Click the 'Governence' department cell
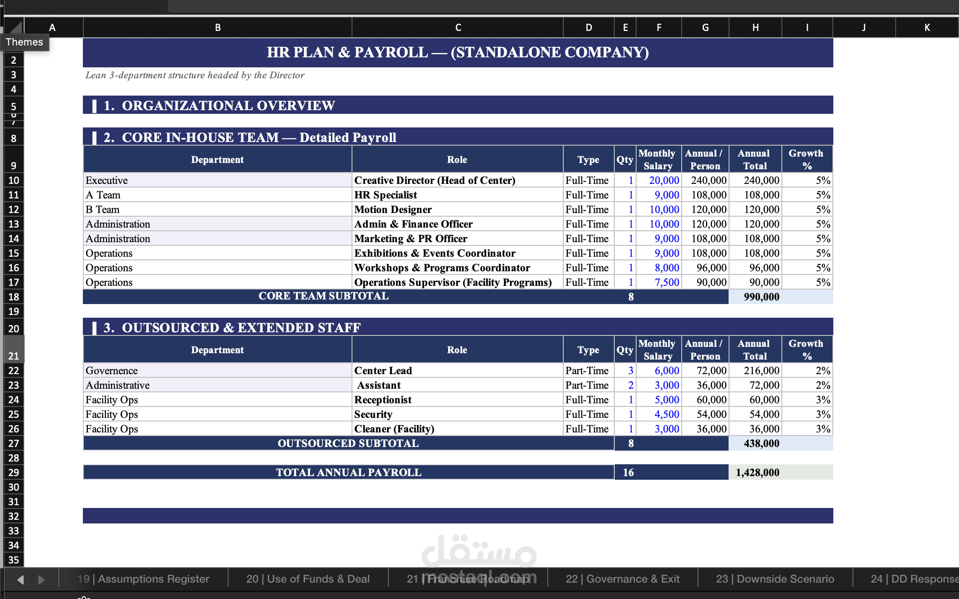Viewport: 959px width, 599px height. coord(218,371)
